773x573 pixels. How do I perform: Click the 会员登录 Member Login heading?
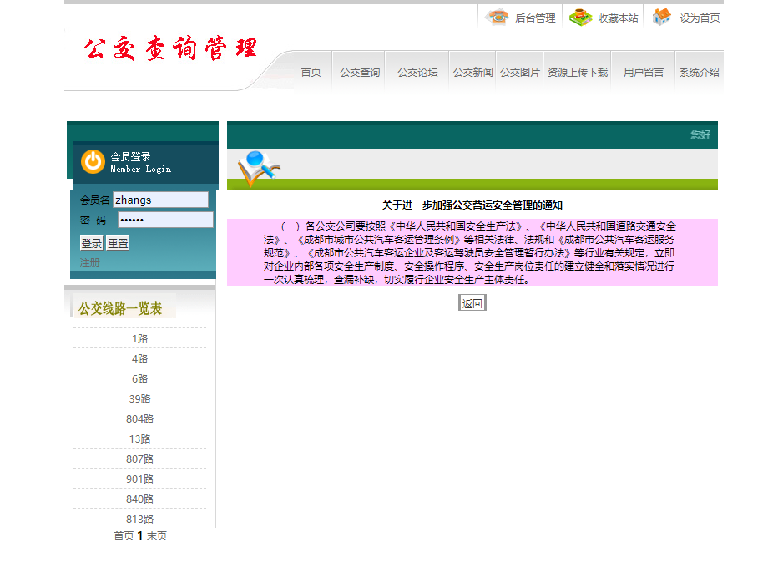140,163
